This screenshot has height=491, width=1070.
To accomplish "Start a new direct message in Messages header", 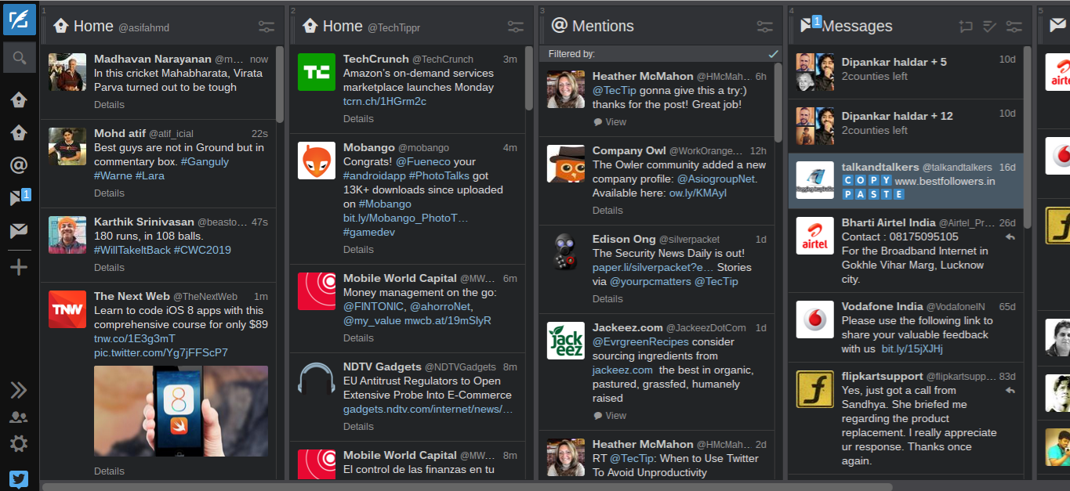I will 966,27.
